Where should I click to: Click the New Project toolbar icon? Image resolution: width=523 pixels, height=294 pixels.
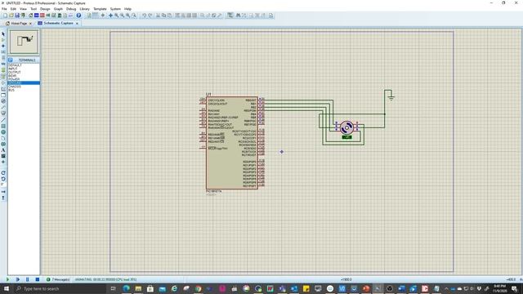(6, 16)
